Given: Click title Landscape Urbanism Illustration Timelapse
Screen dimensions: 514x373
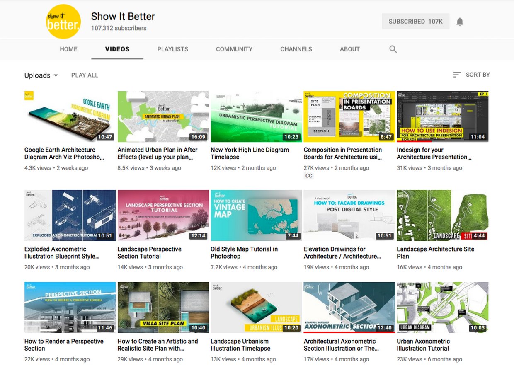Looking at the screenshot, I should tap(240, 345).
